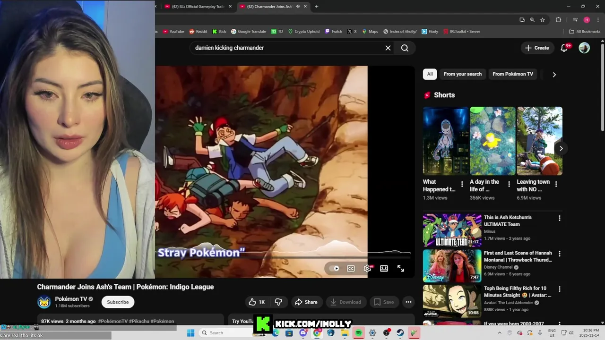Click the Create button
The width and height of the screenshot is (605, 340).
[537, 48]
